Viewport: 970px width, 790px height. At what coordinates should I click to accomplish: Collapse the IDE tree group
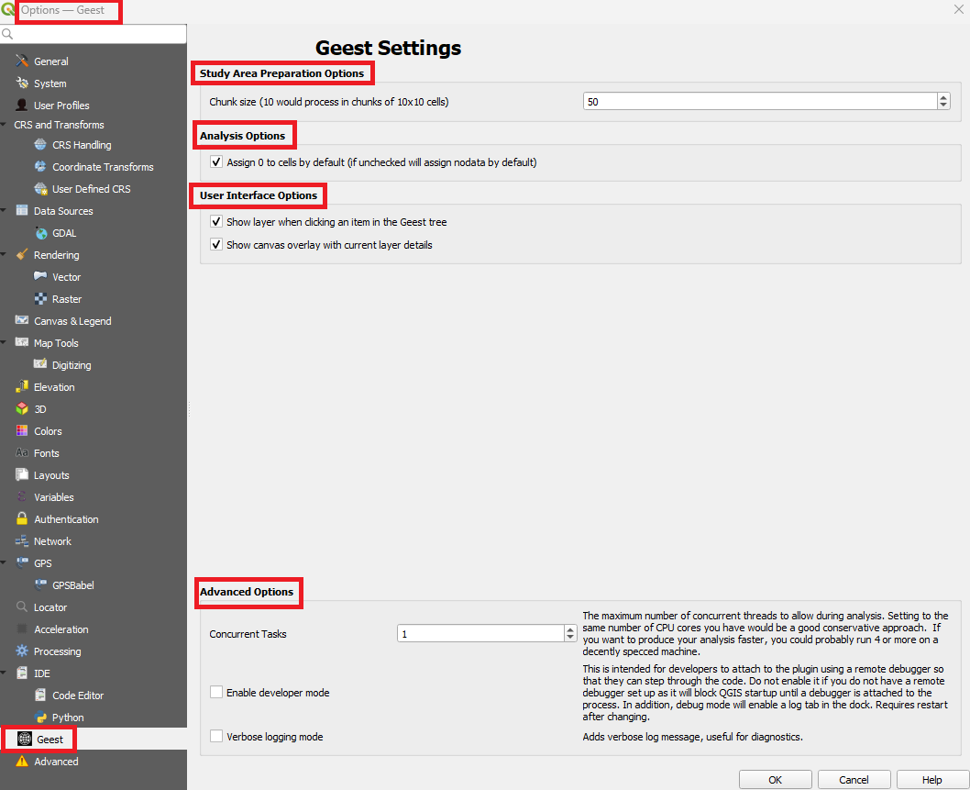pyautogui.click(x=4, y=673)
